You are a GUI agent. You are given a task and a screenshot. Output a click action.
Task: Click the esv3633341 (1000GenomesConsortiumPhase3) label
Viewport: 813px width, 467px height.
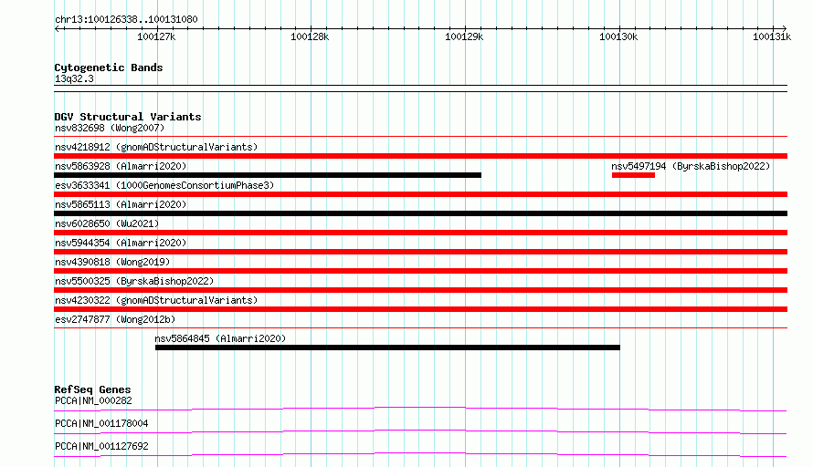164,185
